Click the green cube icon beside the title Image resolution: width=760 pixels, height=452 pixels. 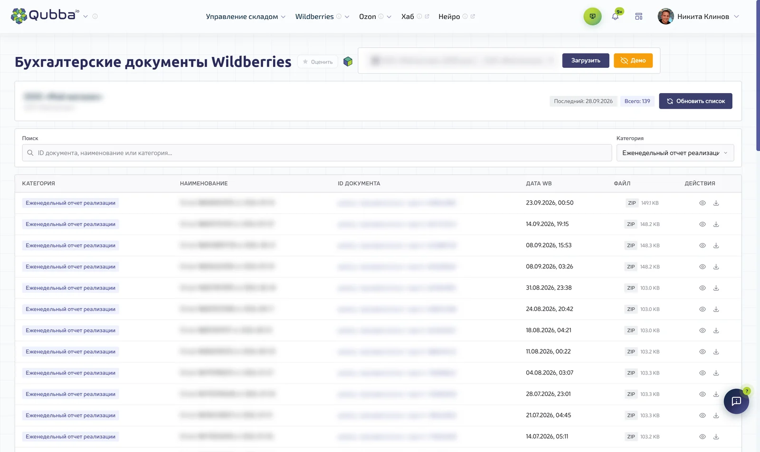point(348,62)
